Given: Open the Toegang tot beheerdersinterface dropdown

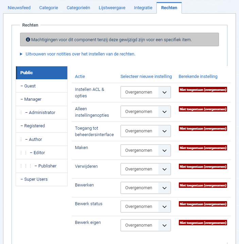Looking at the screenshot, I should 146,131.
